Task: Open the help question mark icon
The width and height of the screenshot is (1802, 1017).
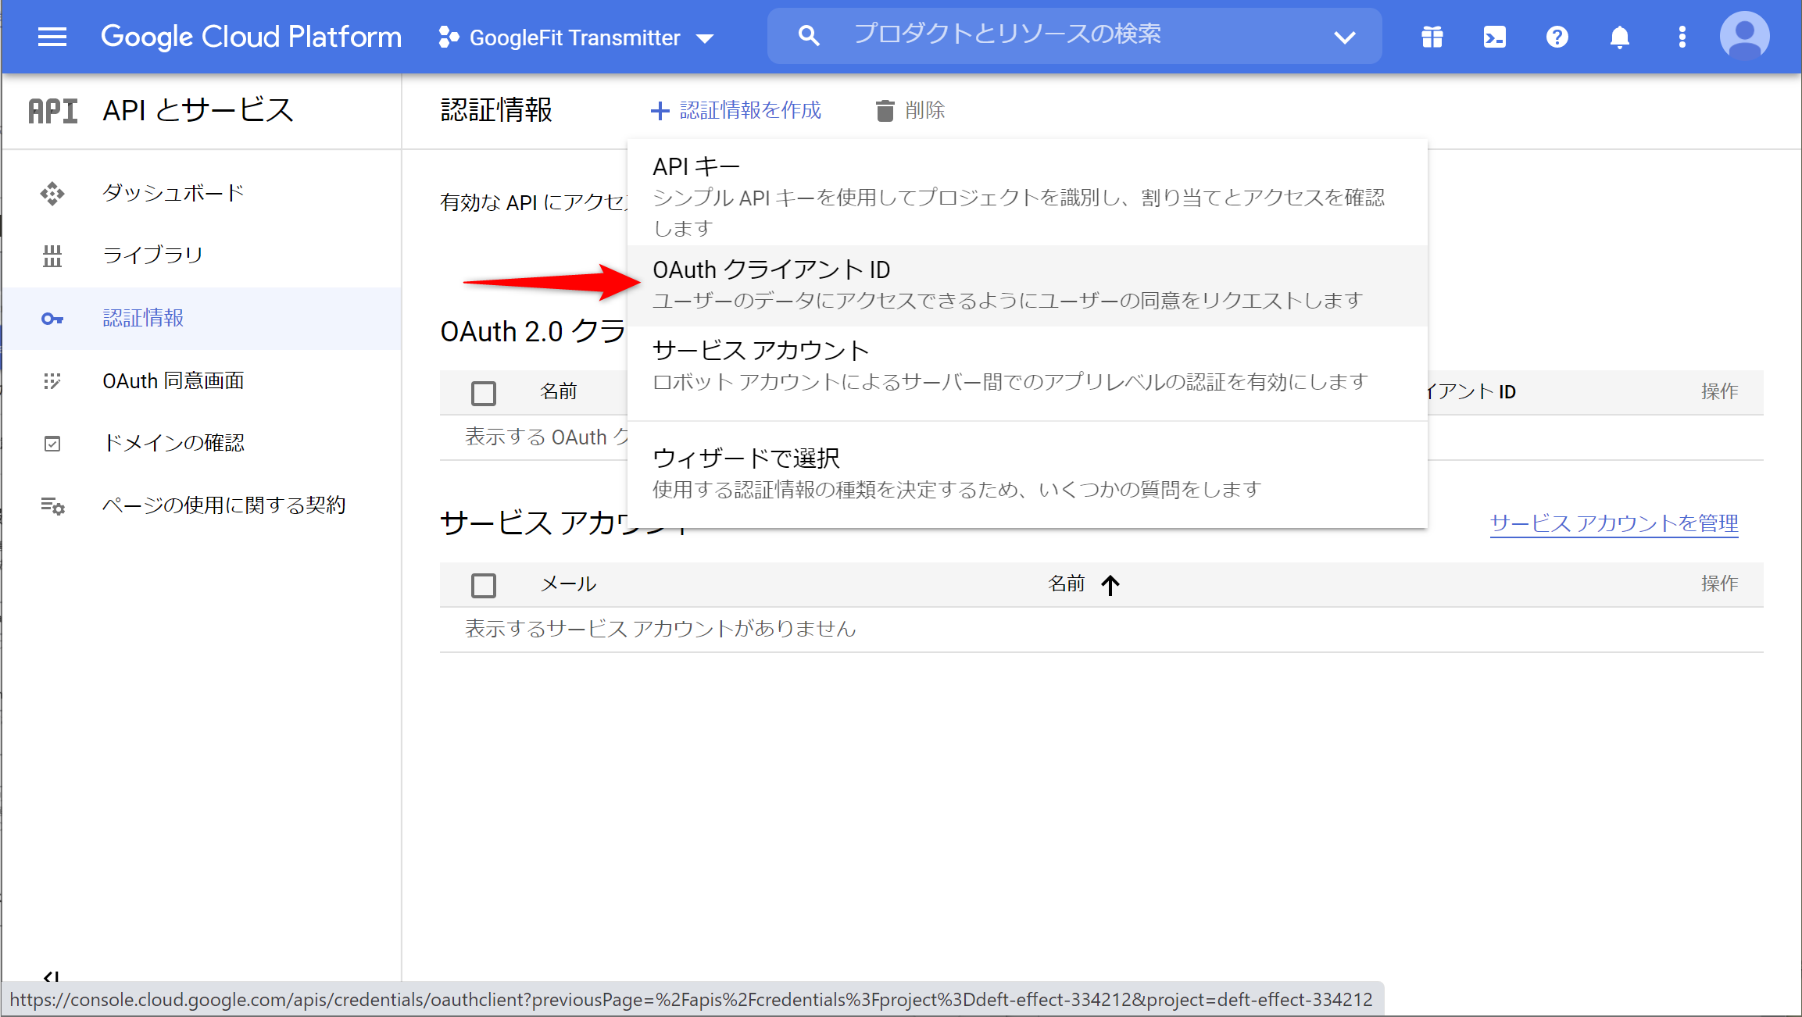Action: 1557,37
